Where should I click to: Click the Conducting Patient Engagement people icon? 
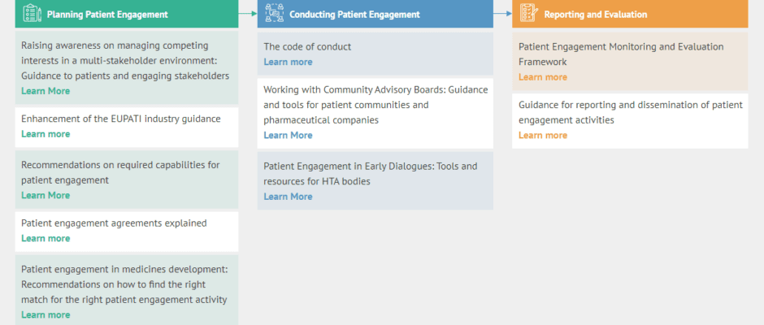[275, 13]
